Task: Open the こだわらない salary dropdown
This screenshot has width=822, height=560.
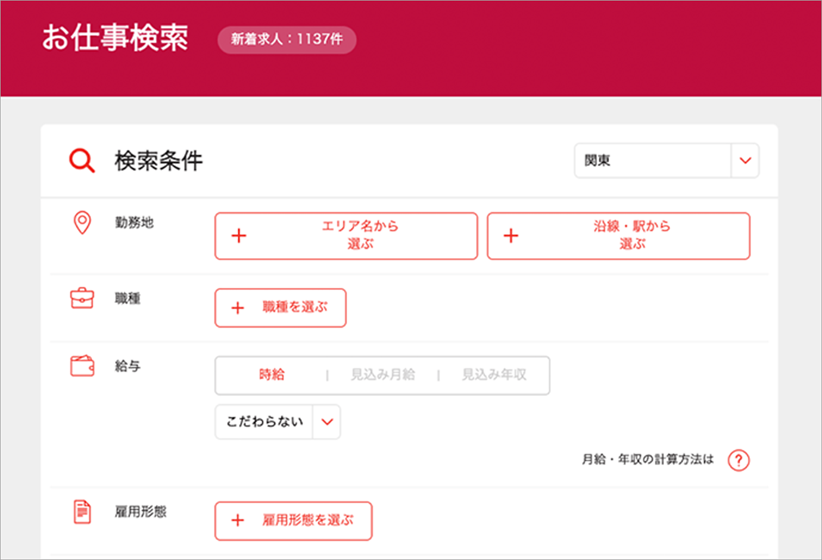Action: click(x=278, y=422)
